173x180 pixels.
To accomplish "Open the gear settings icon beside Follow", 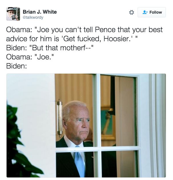I will click(x=132, y=12).
